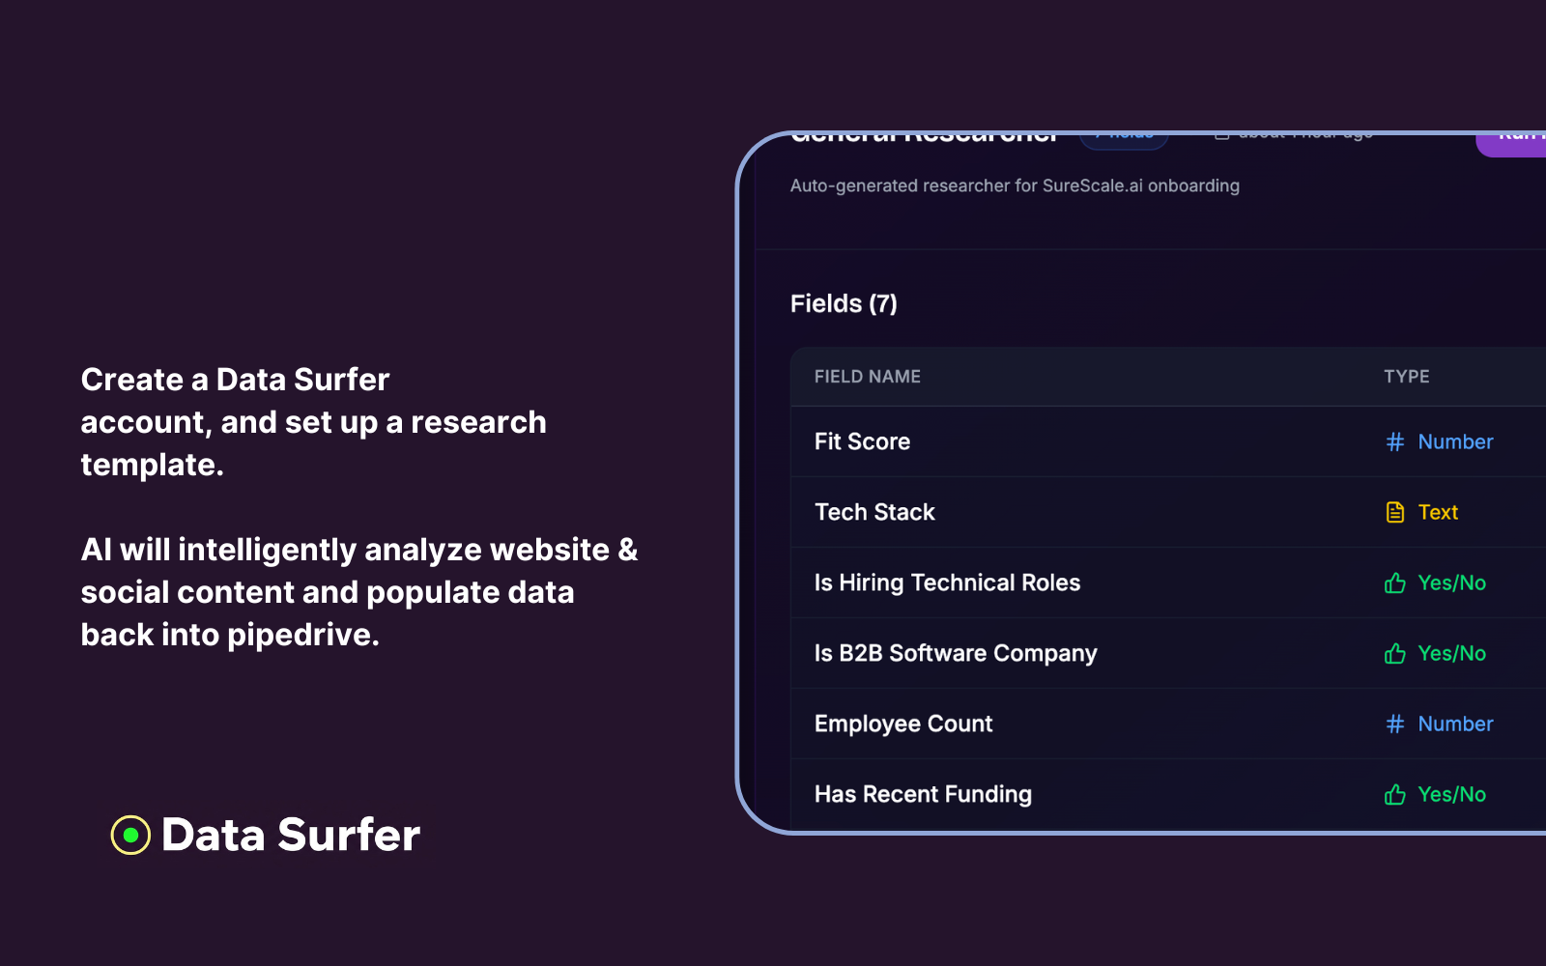Screen dimensions: 1546x966
Task: Click the document icon in Tech Stack row
Action: 1394,513
